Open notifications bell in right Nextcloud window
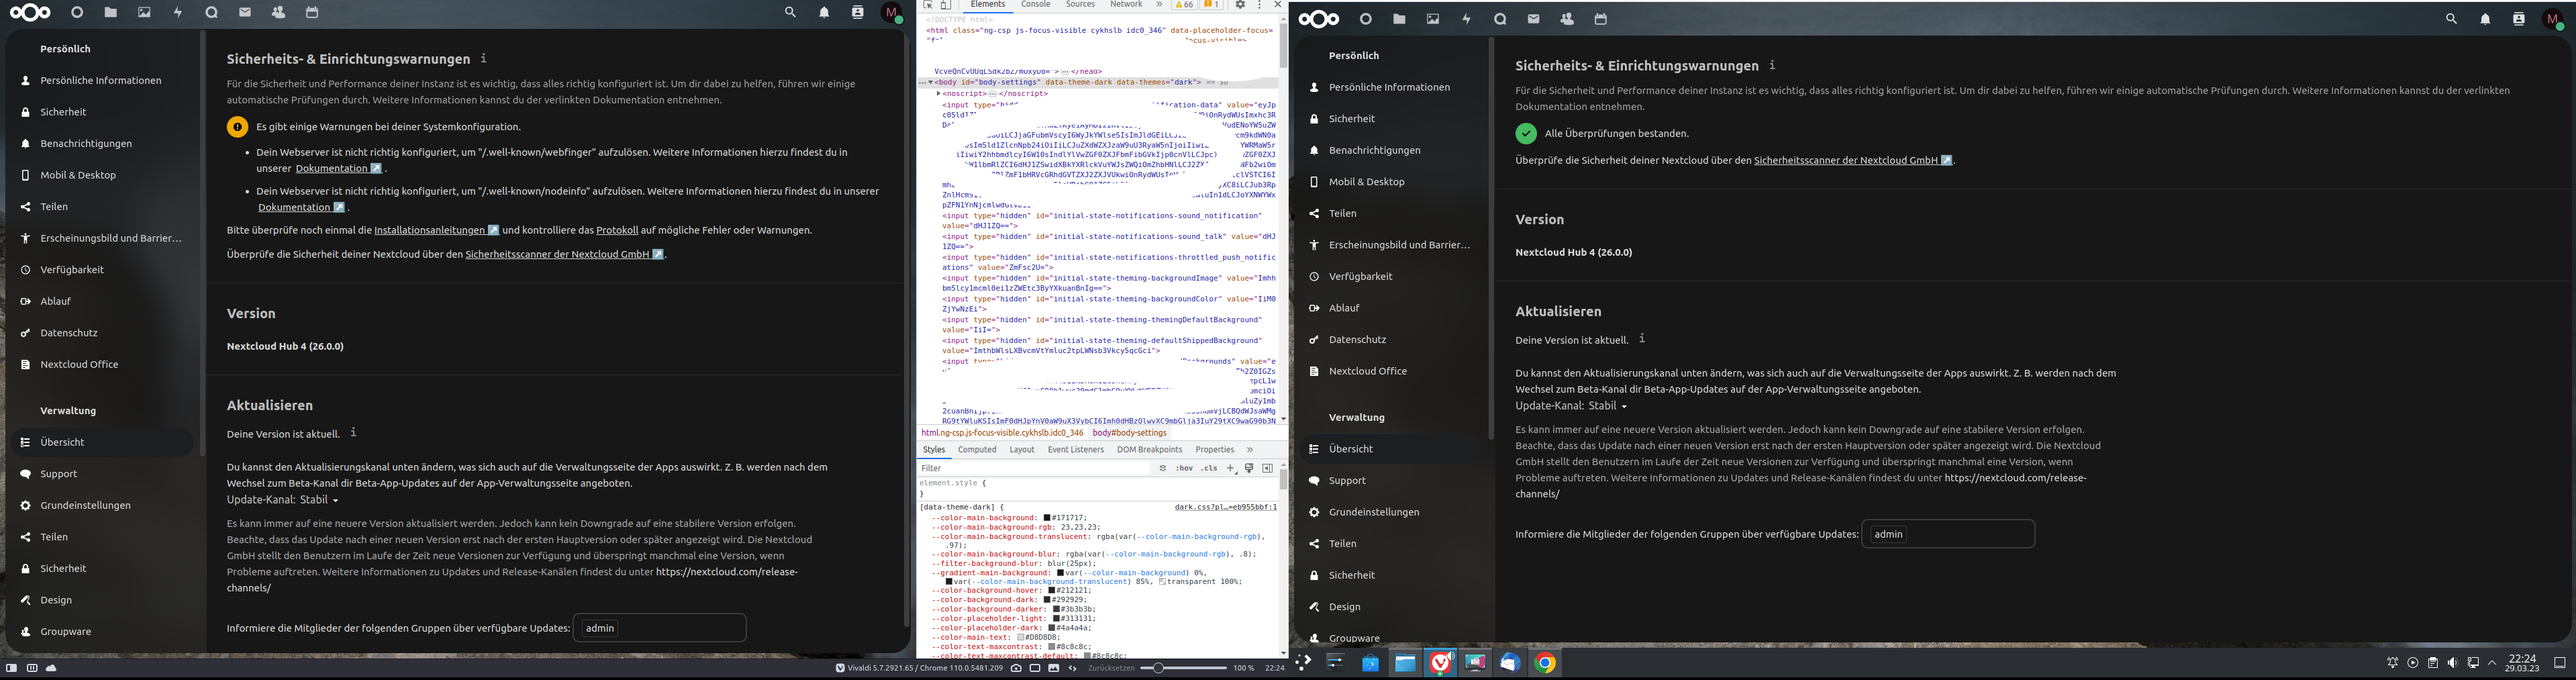The image size is (2576, 680). [x=2485, y=19]
